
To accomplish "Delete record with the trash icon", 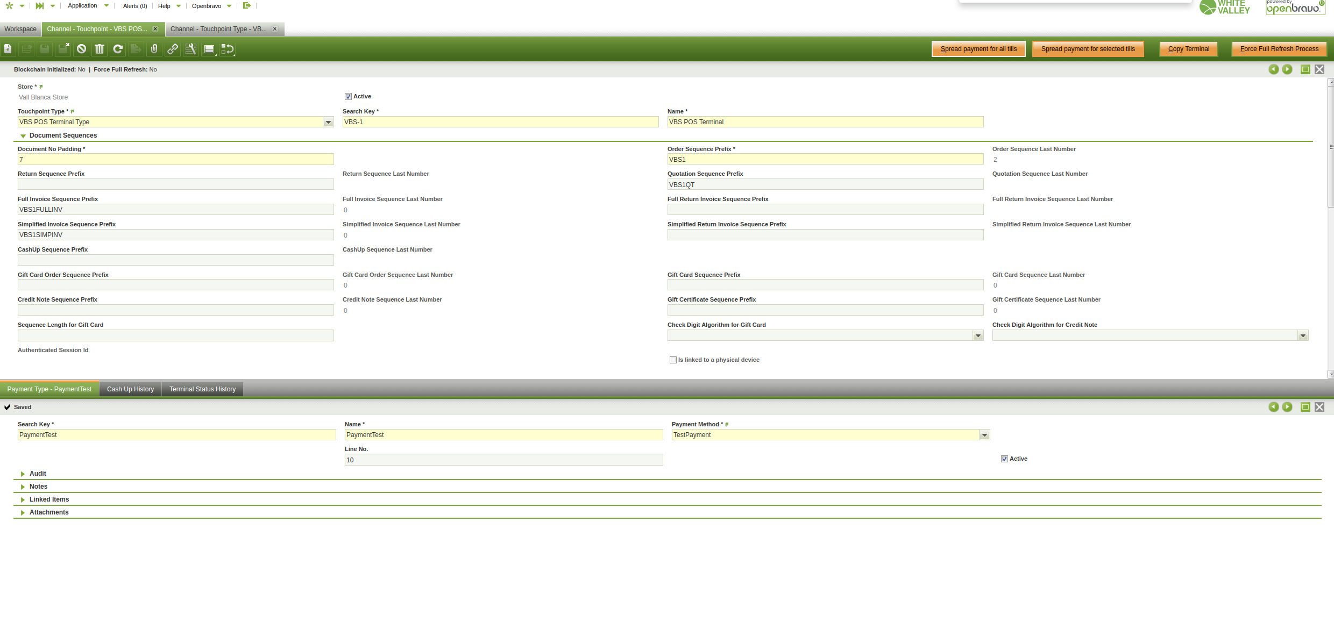I will [x=100, y=49].
